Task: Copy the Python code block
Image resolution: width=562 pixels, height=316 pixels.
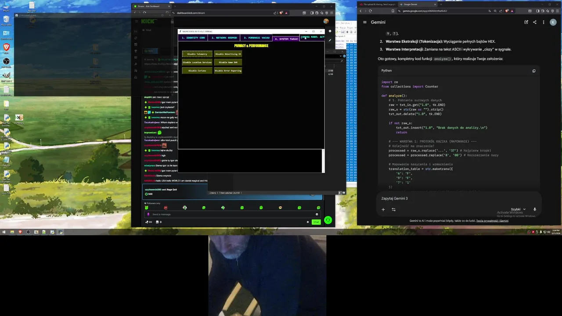Action: tap(534, 71)
